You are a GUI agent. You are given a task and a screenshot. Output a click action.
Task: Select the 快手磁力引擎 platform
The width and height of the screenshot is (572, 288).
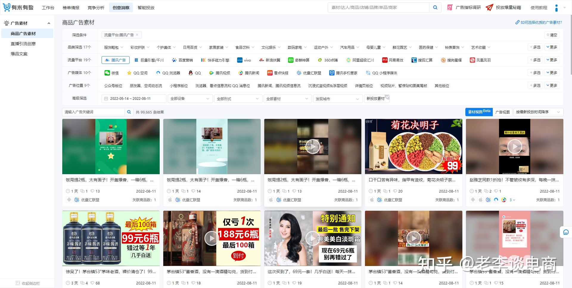click(x=215, y=60)
